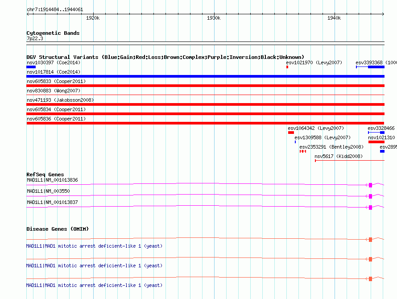The height and width of the screenshot is (299, 397).
Task: Click the esv1021970 (Levy2007) label text
Action: click(x=314, y=62)
